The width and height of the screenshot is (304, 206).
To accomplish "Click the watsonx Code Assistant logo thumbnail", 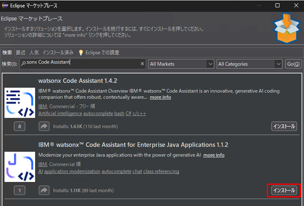I will pos(20,103).
